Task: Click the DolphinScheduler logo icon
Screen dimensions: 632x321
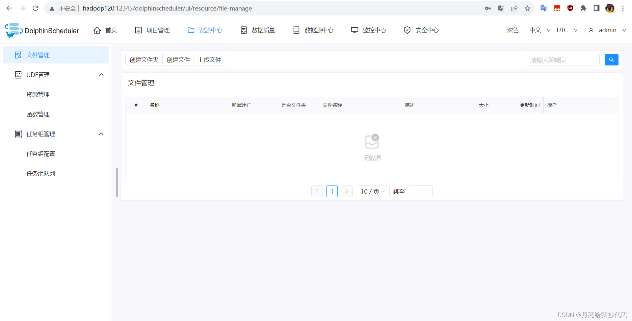Action: point(13,30)
